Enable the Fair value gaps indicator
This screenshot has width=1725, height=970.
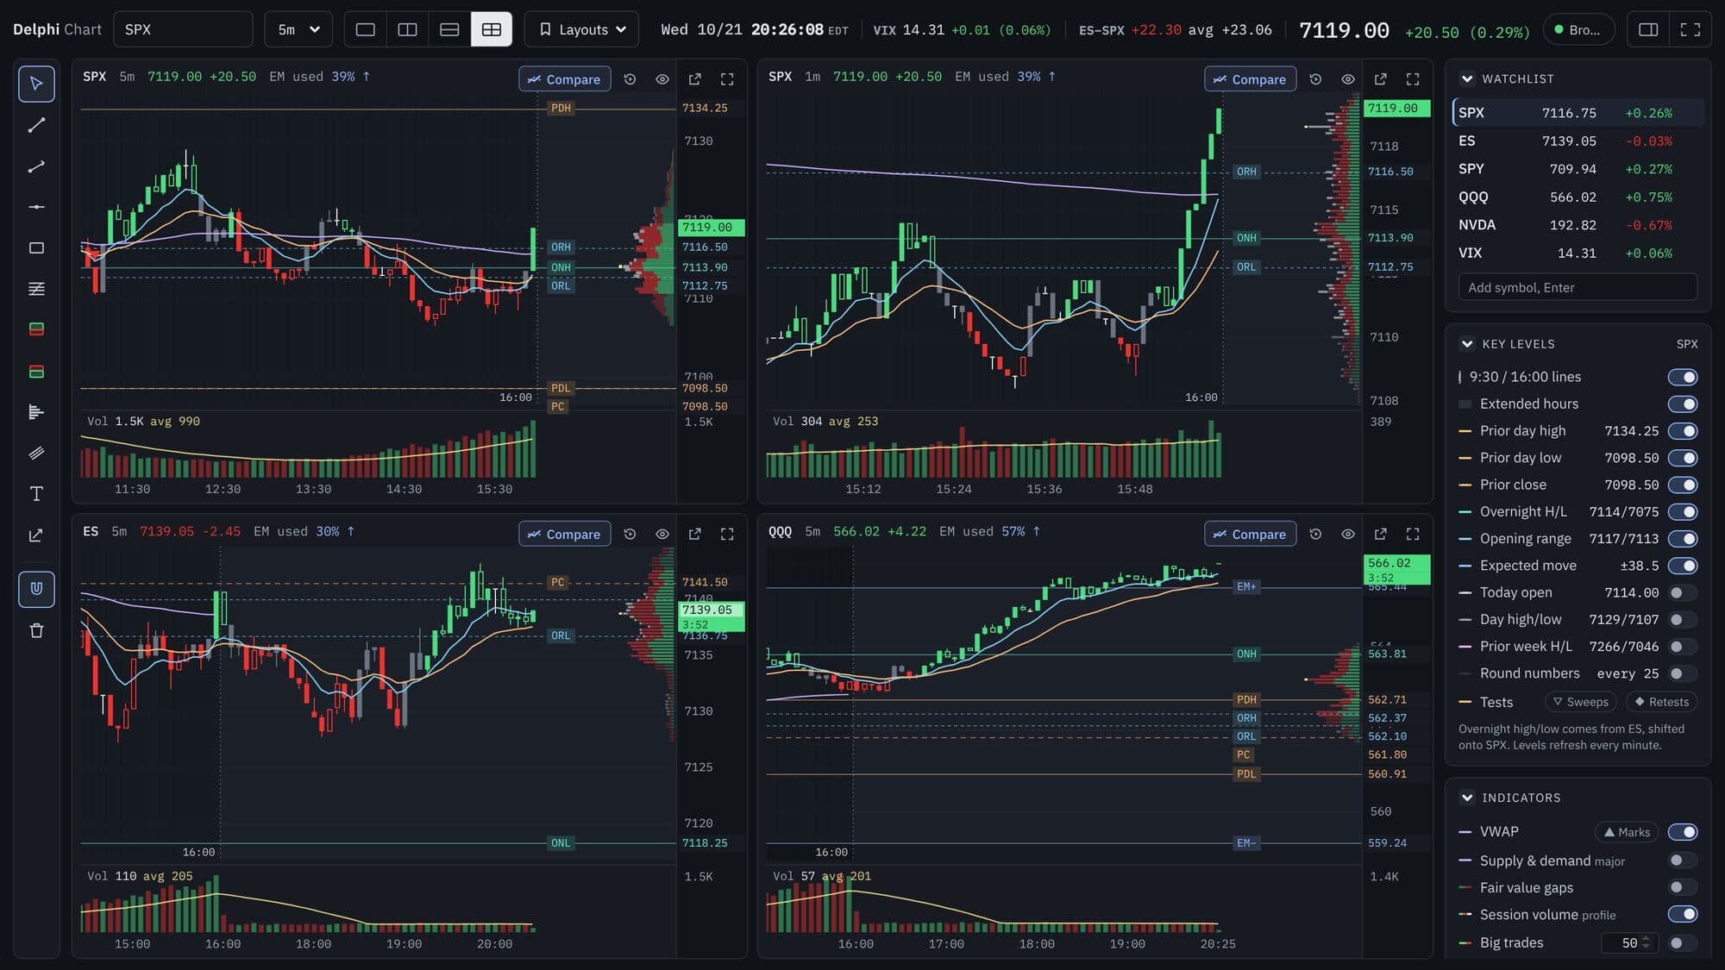pos(1683,887)
